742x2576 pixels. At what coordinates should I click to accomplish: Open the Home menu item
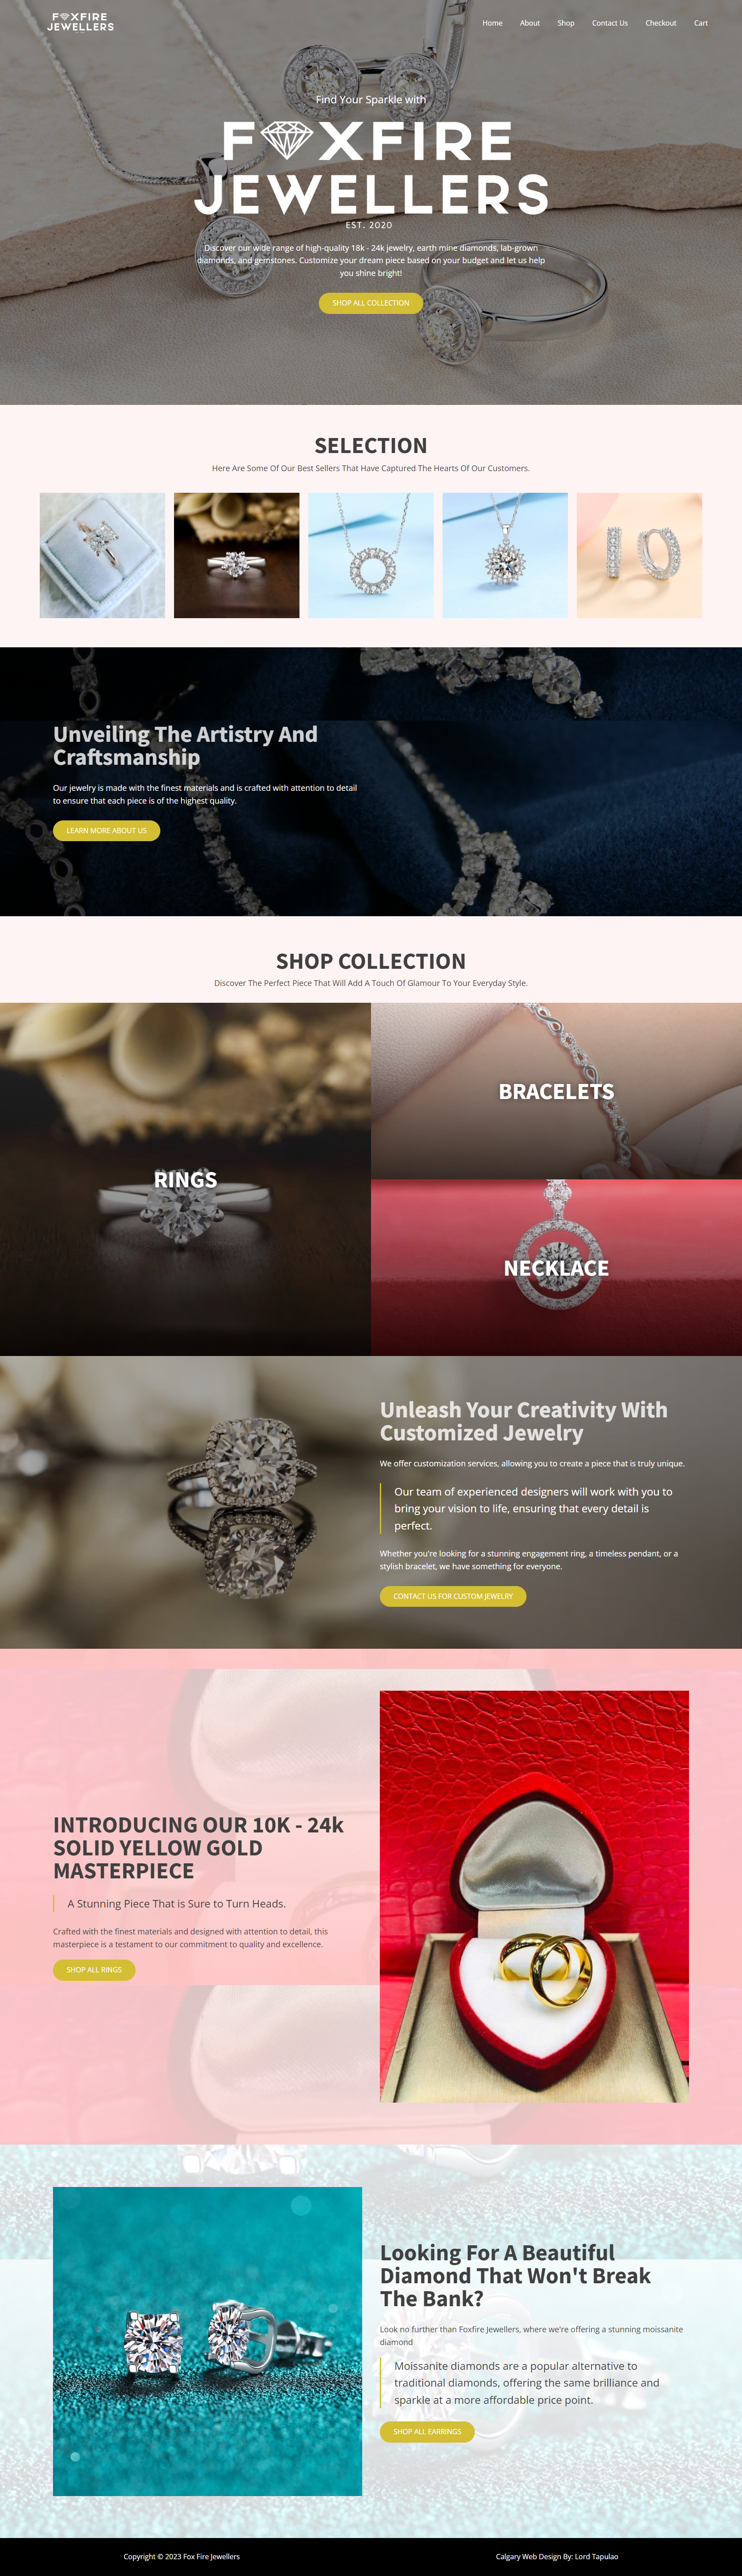(492, 23)
